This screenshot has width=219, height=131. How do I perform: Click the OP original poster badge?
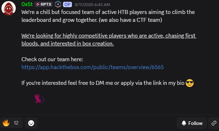click(x=68, y=4)
